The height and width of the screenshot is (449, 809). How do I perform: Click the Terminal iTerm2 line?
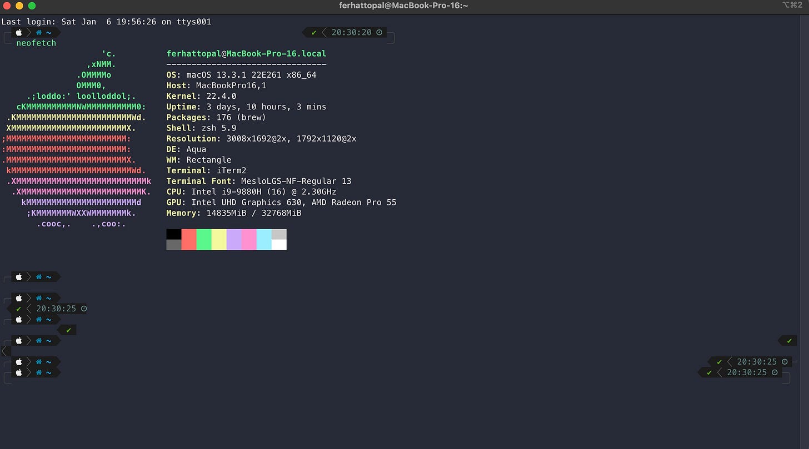[206, 170]
